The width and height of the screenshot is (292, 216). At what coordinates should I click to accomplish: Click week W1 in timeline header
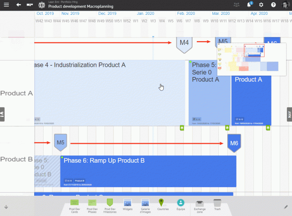(135, 21)
